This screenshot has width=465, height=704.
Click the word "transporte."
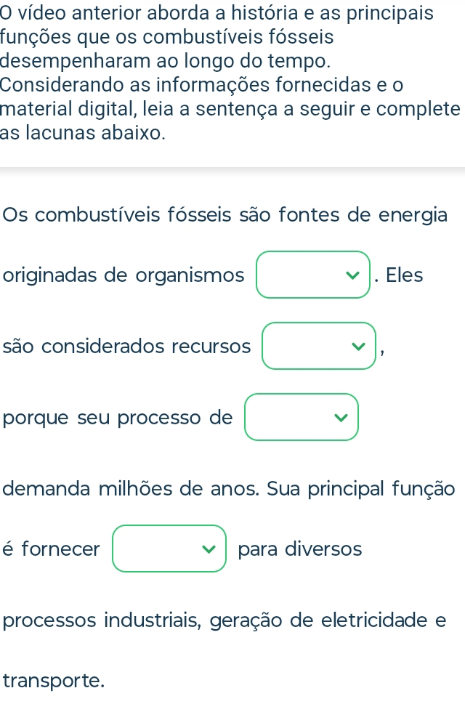tap(54, 681)
